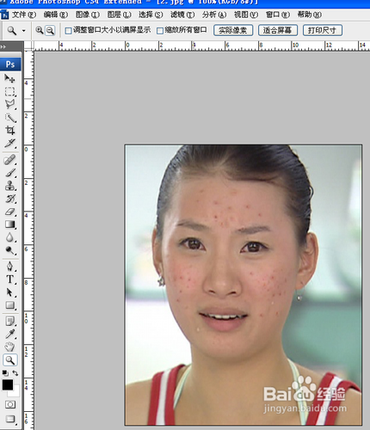The width and height of the screenshot is (370, 430).
Task: Open the 视图(V) menu
Action: click(246, 15)
